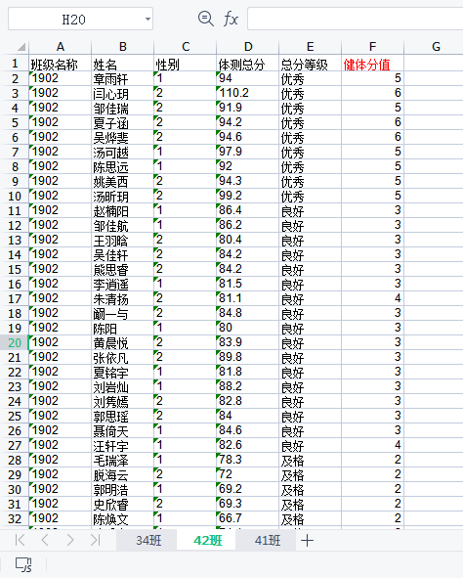Open the fx insert function dialog
Screen dimensions: 463x578
point(231,19)
